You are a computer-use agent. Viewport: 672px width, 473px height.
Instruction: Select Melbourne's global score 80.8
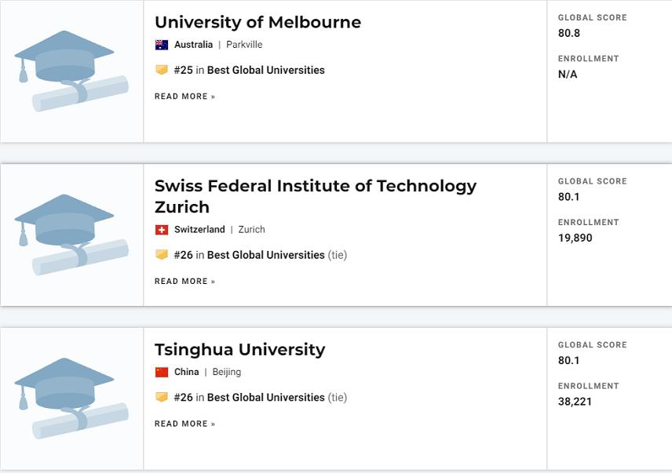coord(568,34)
